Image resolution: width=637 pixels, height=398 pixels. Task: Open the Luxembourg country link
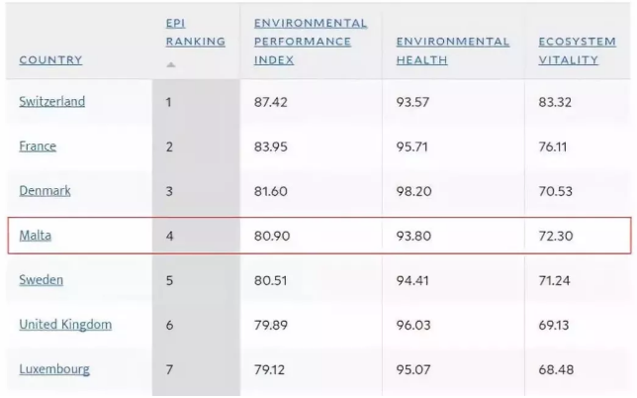coord(54,369)
